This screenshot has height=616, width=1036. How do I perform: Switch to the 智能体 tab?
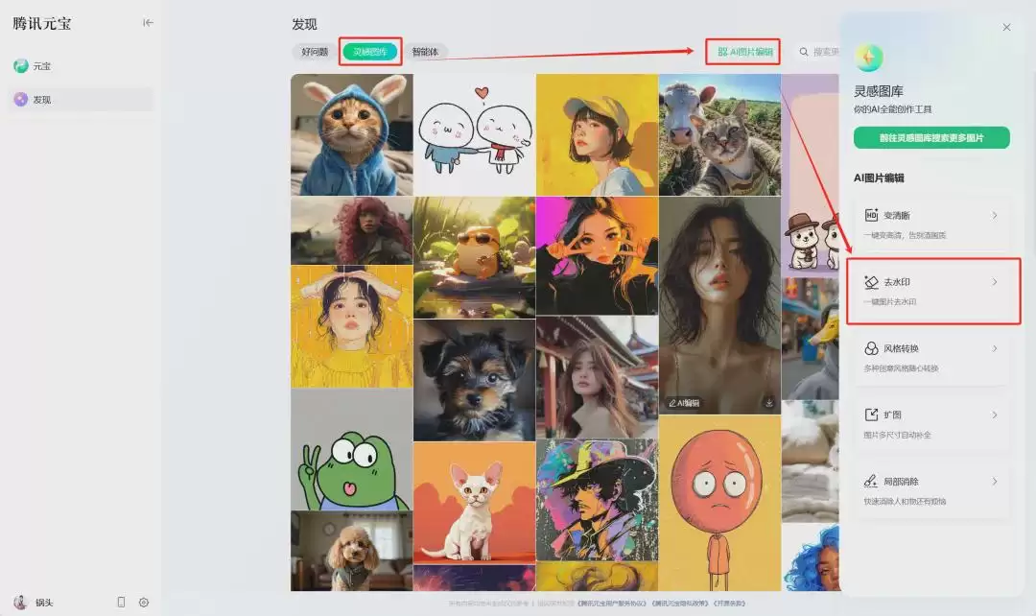coord(425,52)
